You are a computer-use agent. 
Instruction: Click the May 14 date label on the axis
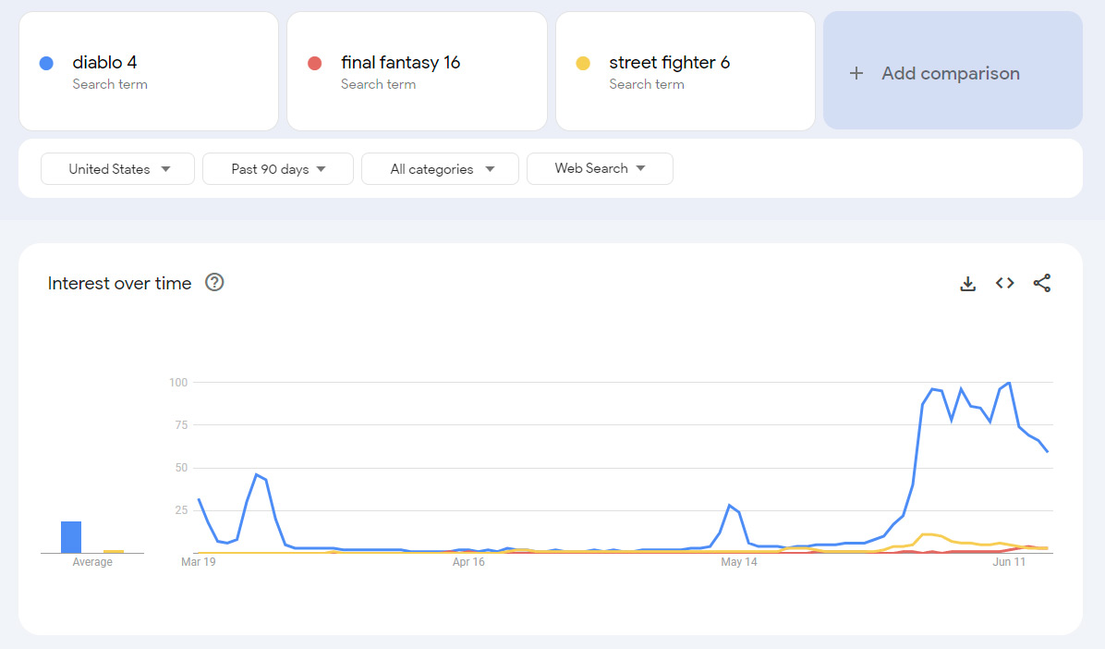pyautogui.click(x=739, y=562)
